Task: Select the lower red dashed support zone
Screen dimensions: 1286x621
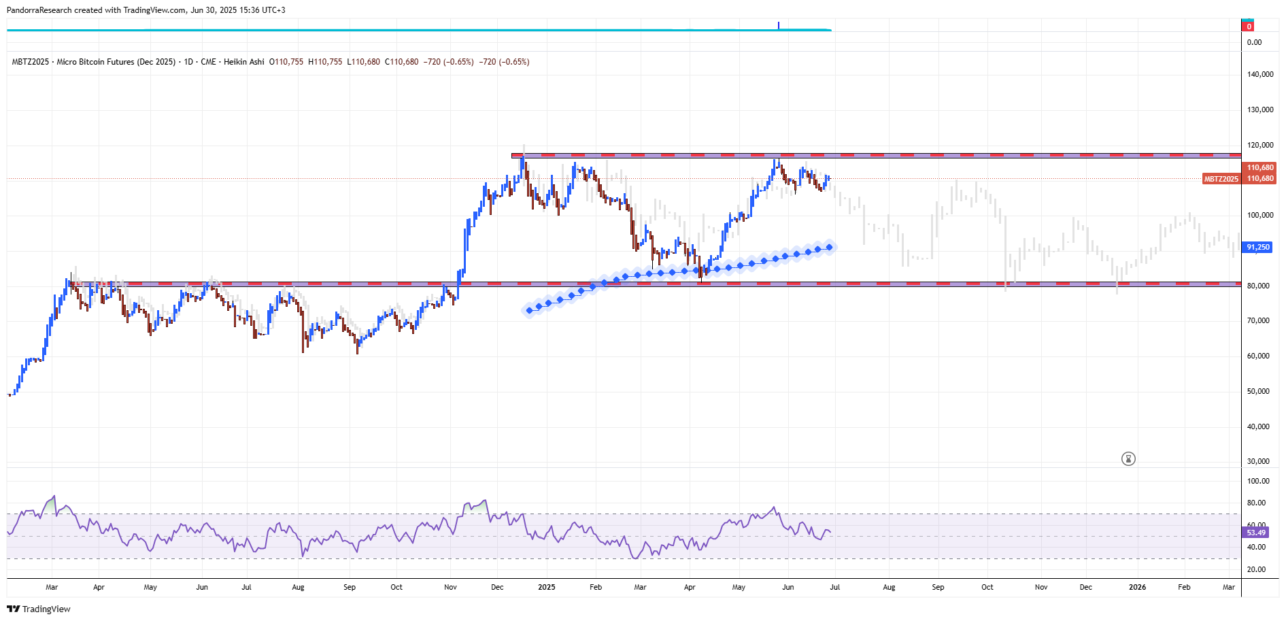Action: (x=656, y=284)
